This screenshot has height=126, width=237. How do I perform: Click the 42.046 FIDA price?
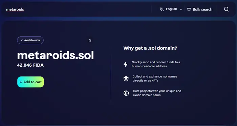[30, 65]
